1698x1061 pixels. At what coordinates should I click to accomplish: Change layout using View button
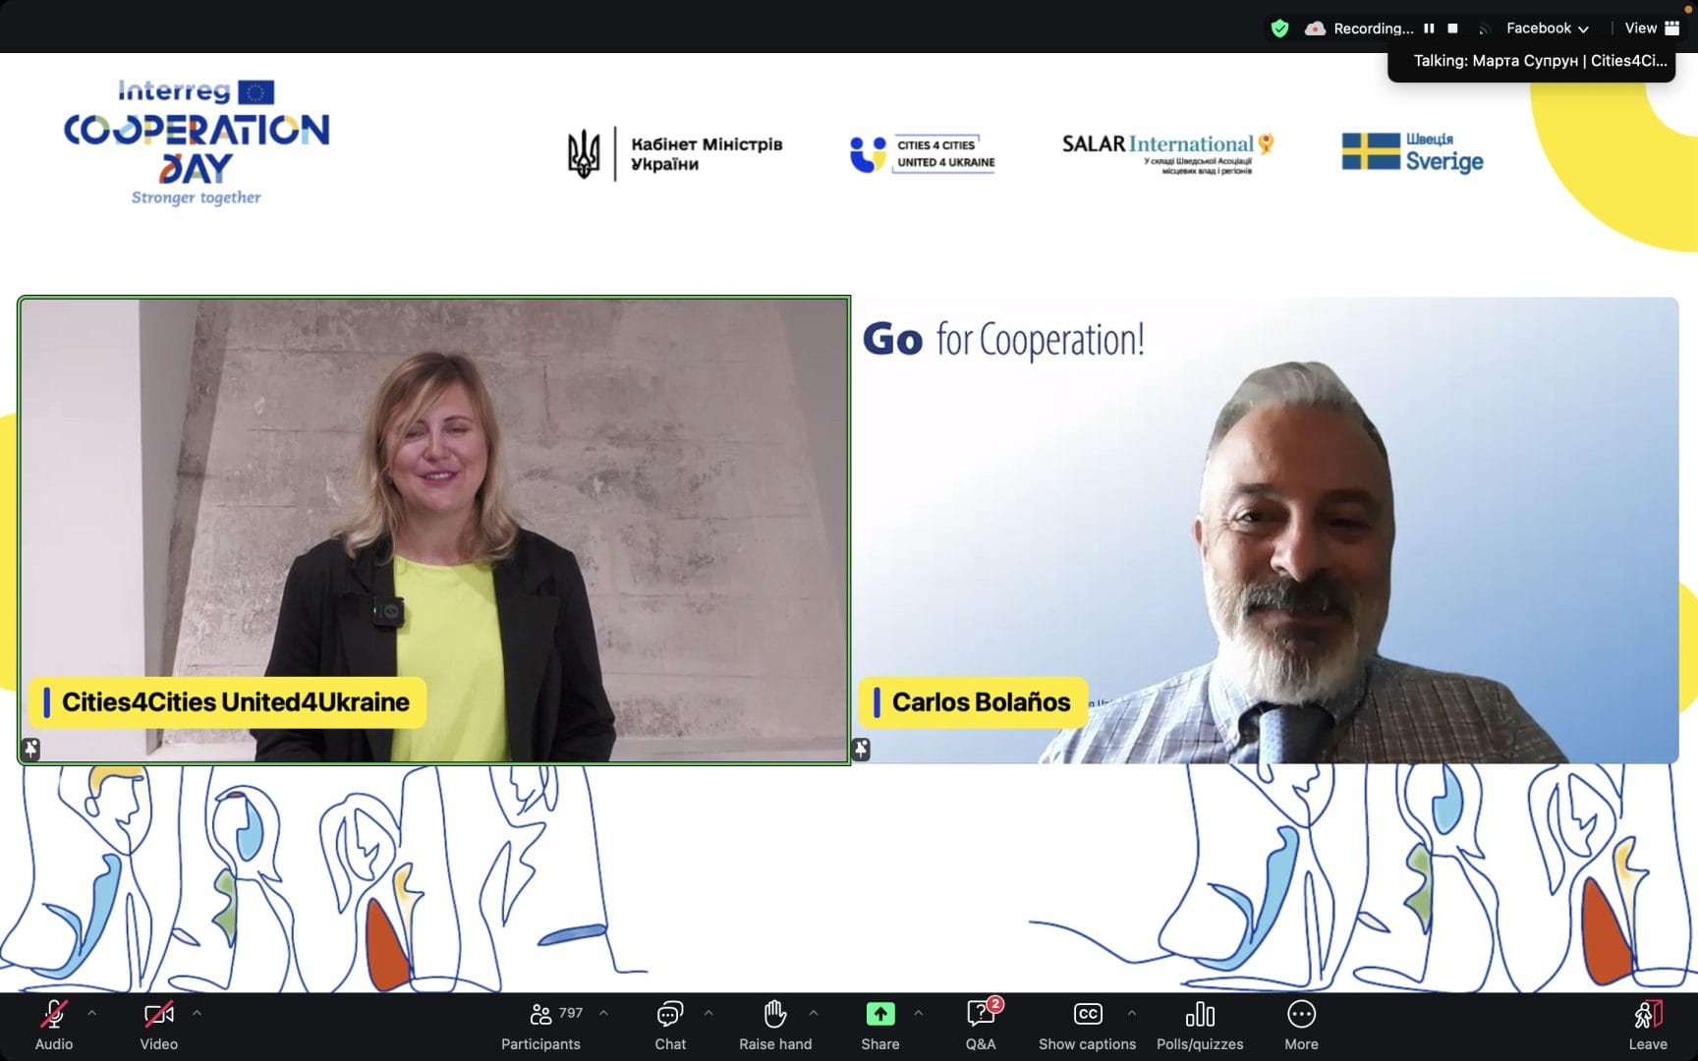1652,28
